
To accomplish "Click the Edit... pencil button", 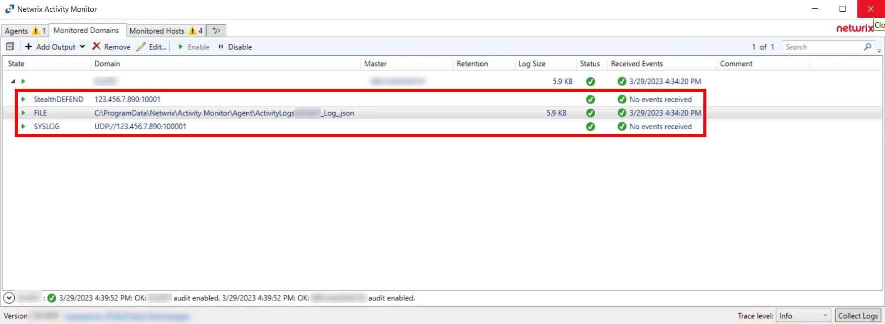I will click(152, 47).
